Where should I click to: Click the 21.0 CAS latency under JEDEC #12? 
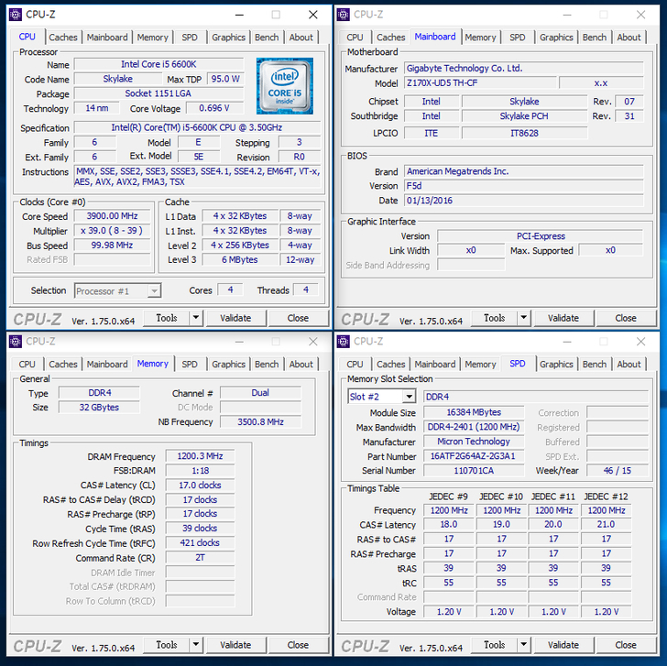(x=607, y=524)
